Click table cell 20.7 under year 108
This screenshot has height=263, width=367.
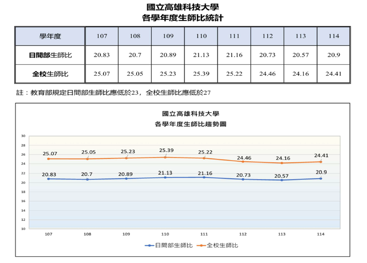135,55
